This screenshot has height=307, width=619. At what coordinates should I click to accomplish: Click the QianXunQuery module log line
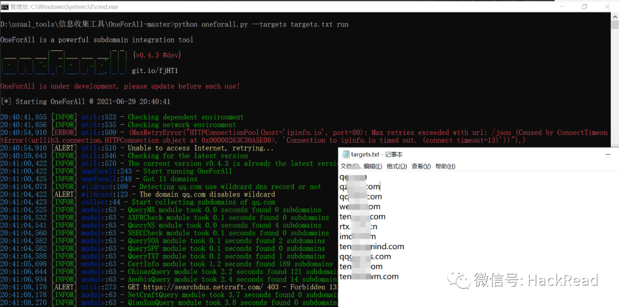(169, 302)
